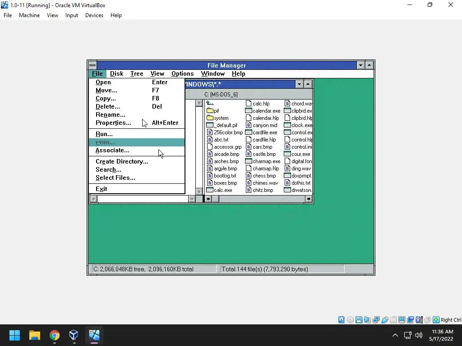Choose Create Directory... menu entry
The height and width of the screenshot is (346, 462).
point(137,162)
